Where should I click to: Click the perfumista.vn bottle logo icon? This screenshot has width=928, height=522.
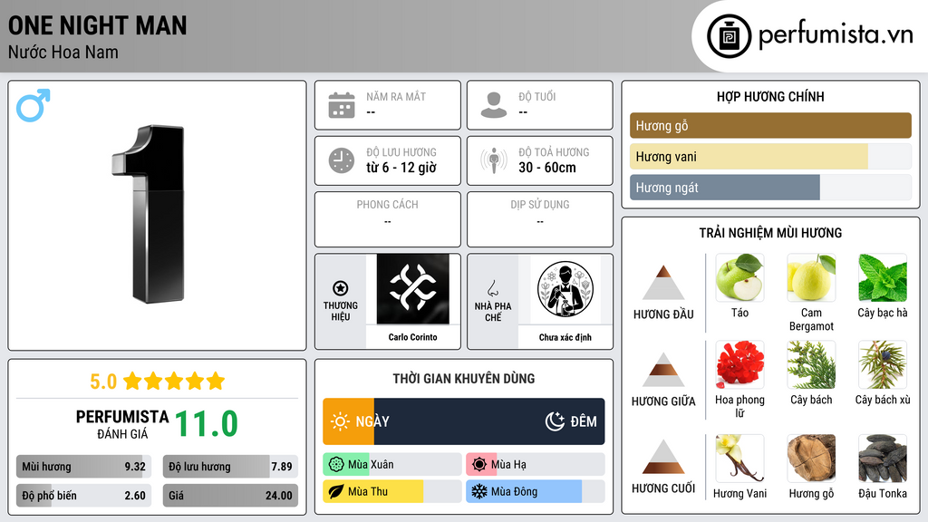coord(729,36)
